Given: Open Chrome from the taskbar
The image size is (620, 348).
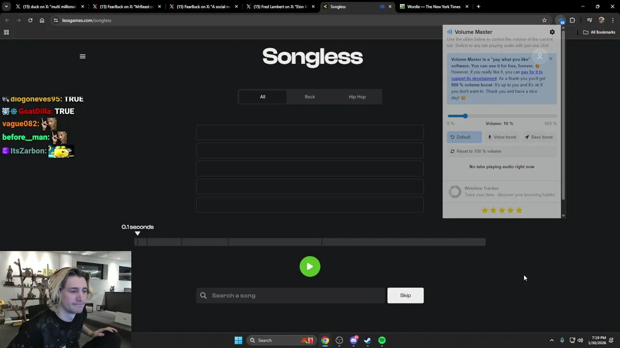Looking at the screenshot, I should click(325, 340).
